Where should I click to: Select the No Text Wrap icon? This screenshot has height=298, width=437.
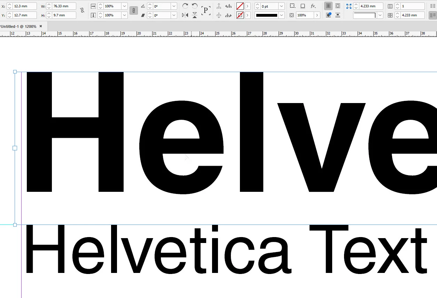(x=328, y=6)
